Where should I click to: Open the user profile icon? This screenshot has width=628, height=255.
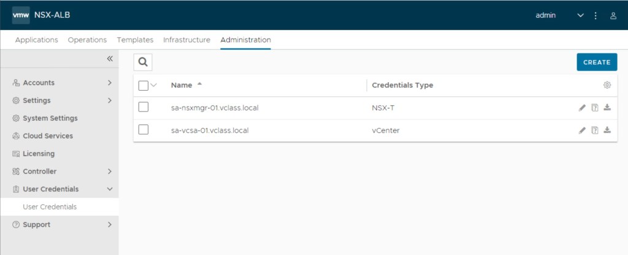click(x=613, y=15)
